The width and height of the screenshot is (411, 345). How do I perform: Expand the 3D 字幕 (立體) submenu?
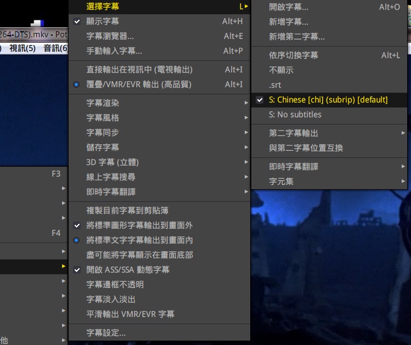[x=159, y=162]
